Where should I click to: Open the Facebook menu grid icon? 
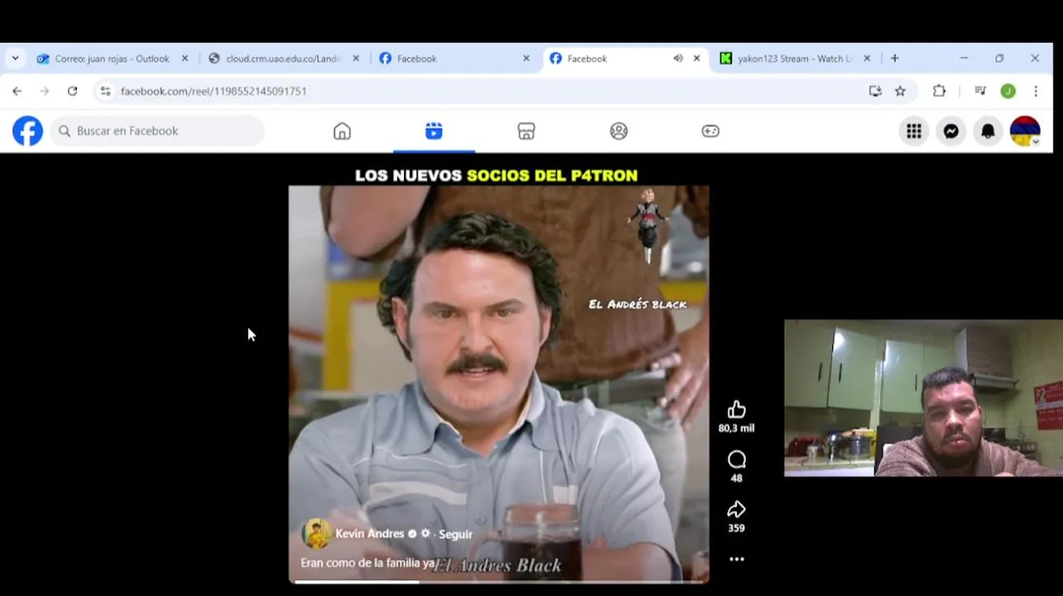click(914, 131)
